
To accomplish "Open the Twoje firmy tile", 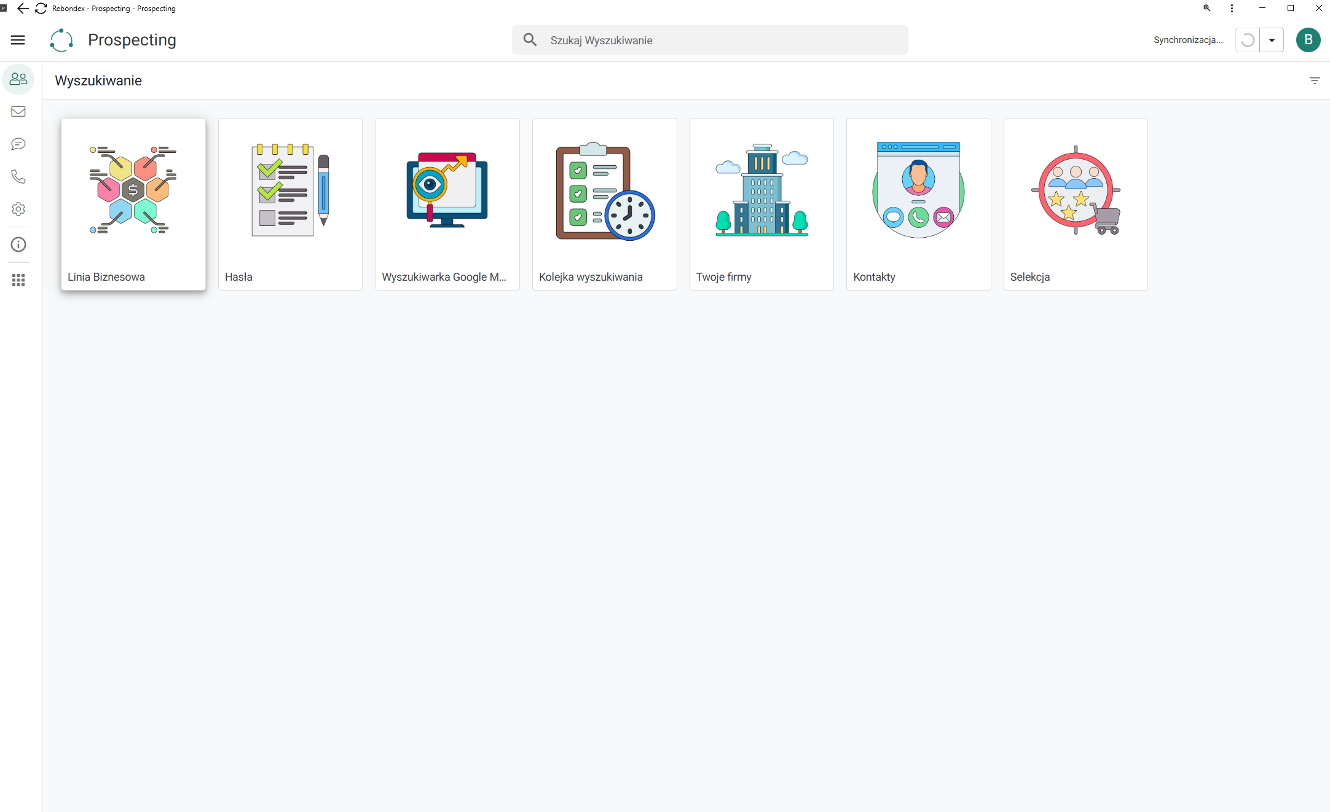I will [x=761, y=204].
